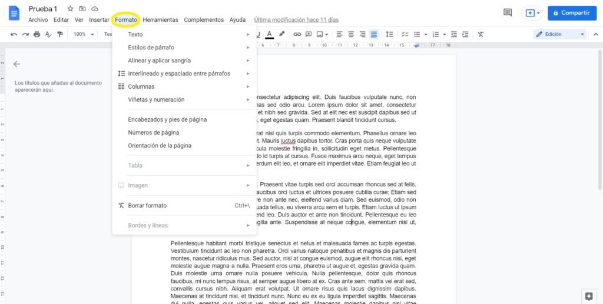The image size is (603, 304).
Task: Open the Editar menu
Action: (61, 19)
